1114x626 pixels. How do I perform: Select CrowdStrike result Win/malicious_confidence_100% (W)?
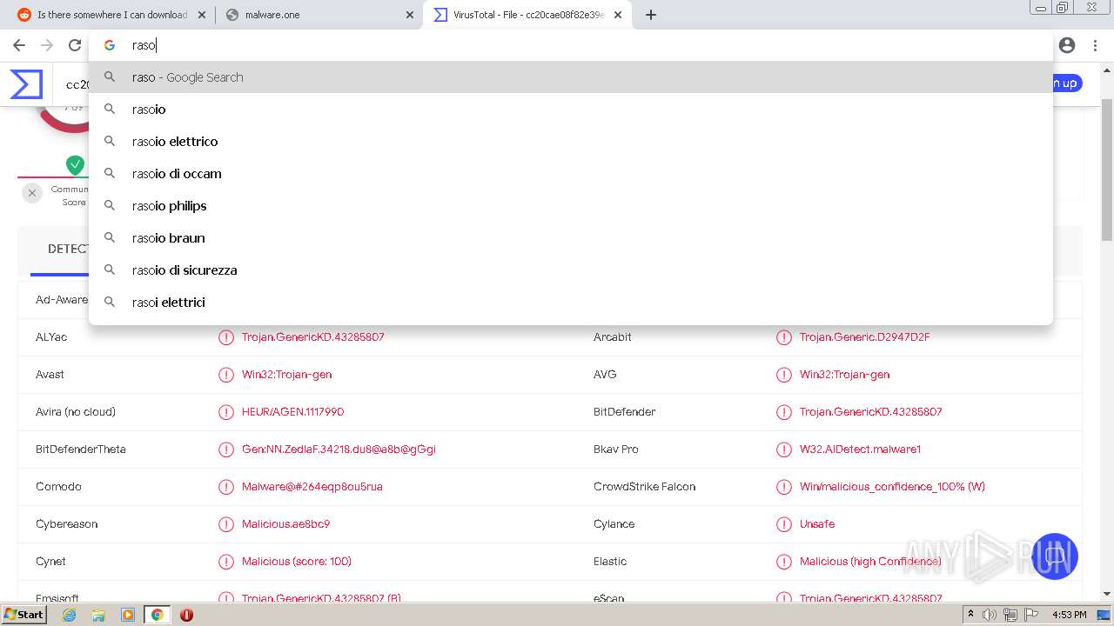click(892, 487)
